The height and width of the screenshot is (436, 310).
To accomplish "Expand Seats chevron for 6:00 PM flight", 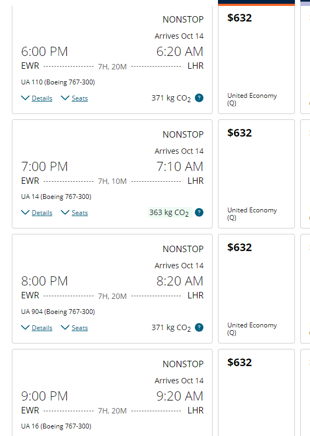I will point(65,98).
